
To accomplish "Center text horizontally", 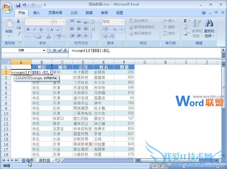I will tap(79, 29).
